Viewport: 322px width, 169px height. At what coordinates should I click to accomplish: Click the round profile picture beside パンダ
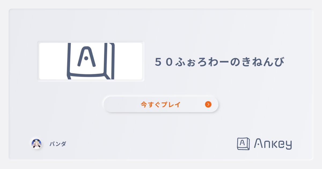tap(36, 144)
